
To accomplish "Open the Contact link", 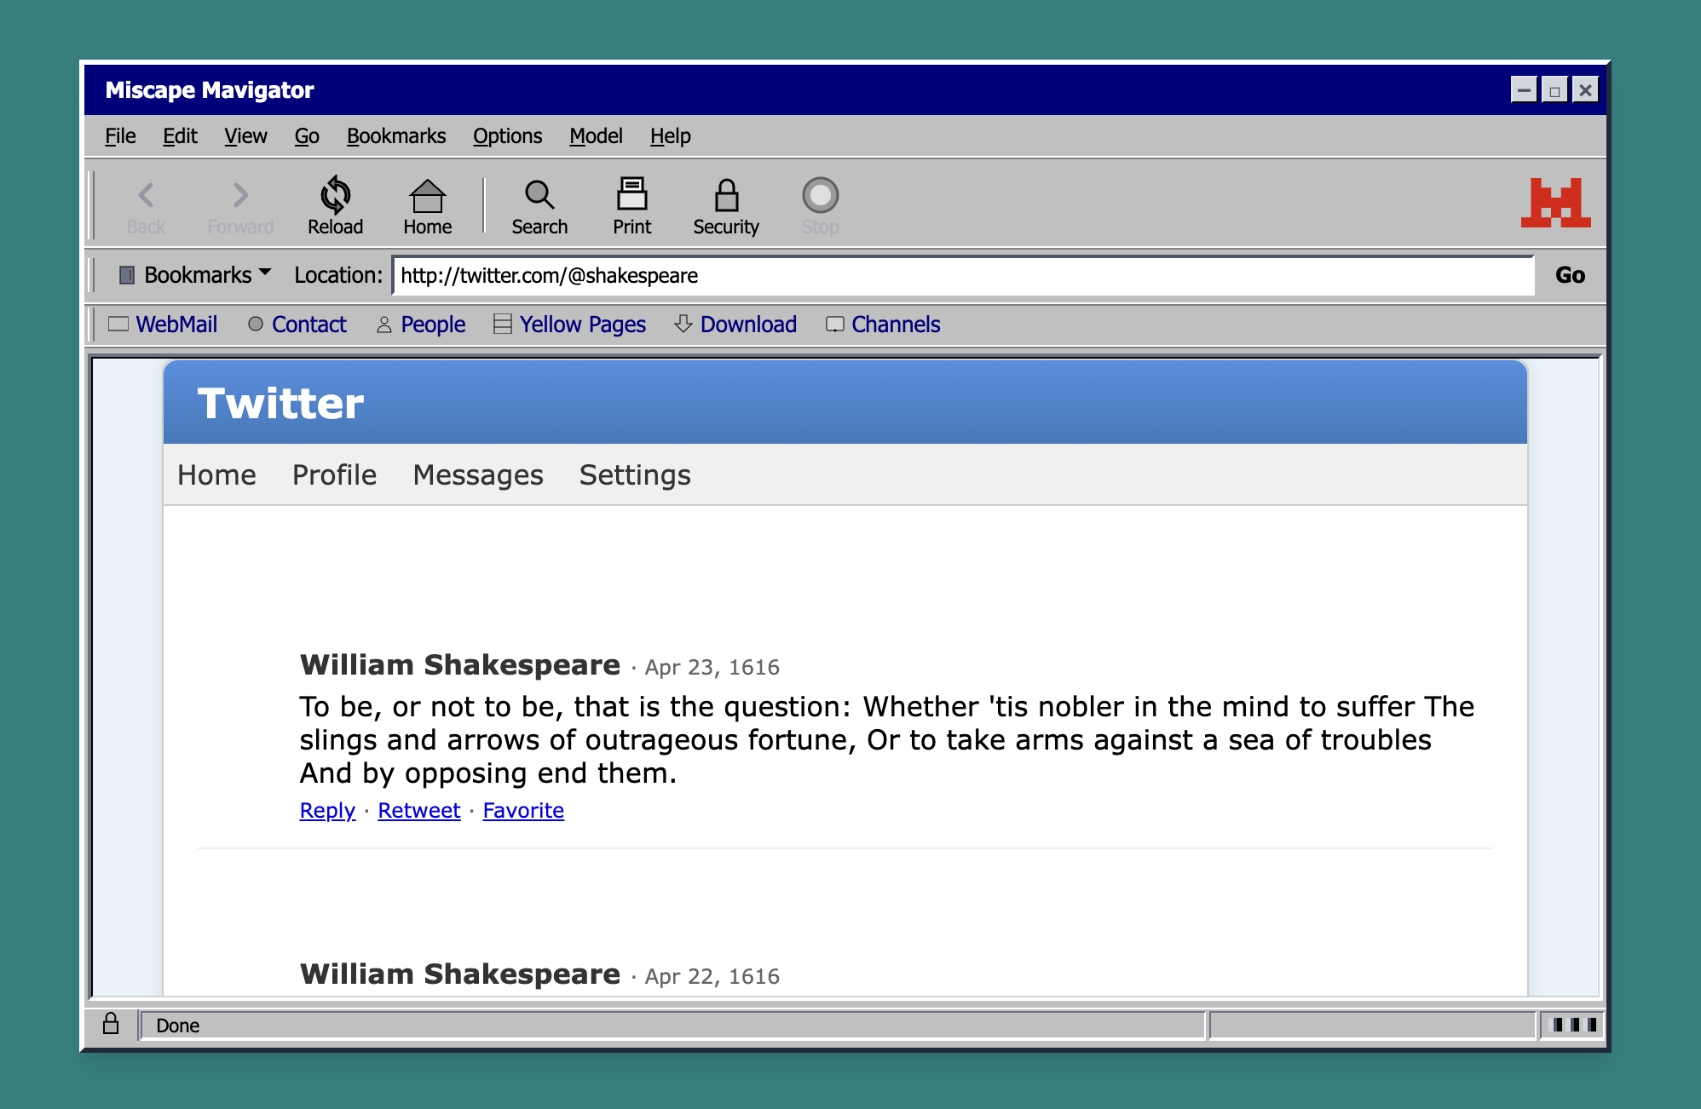I will (x=308, y=325).
